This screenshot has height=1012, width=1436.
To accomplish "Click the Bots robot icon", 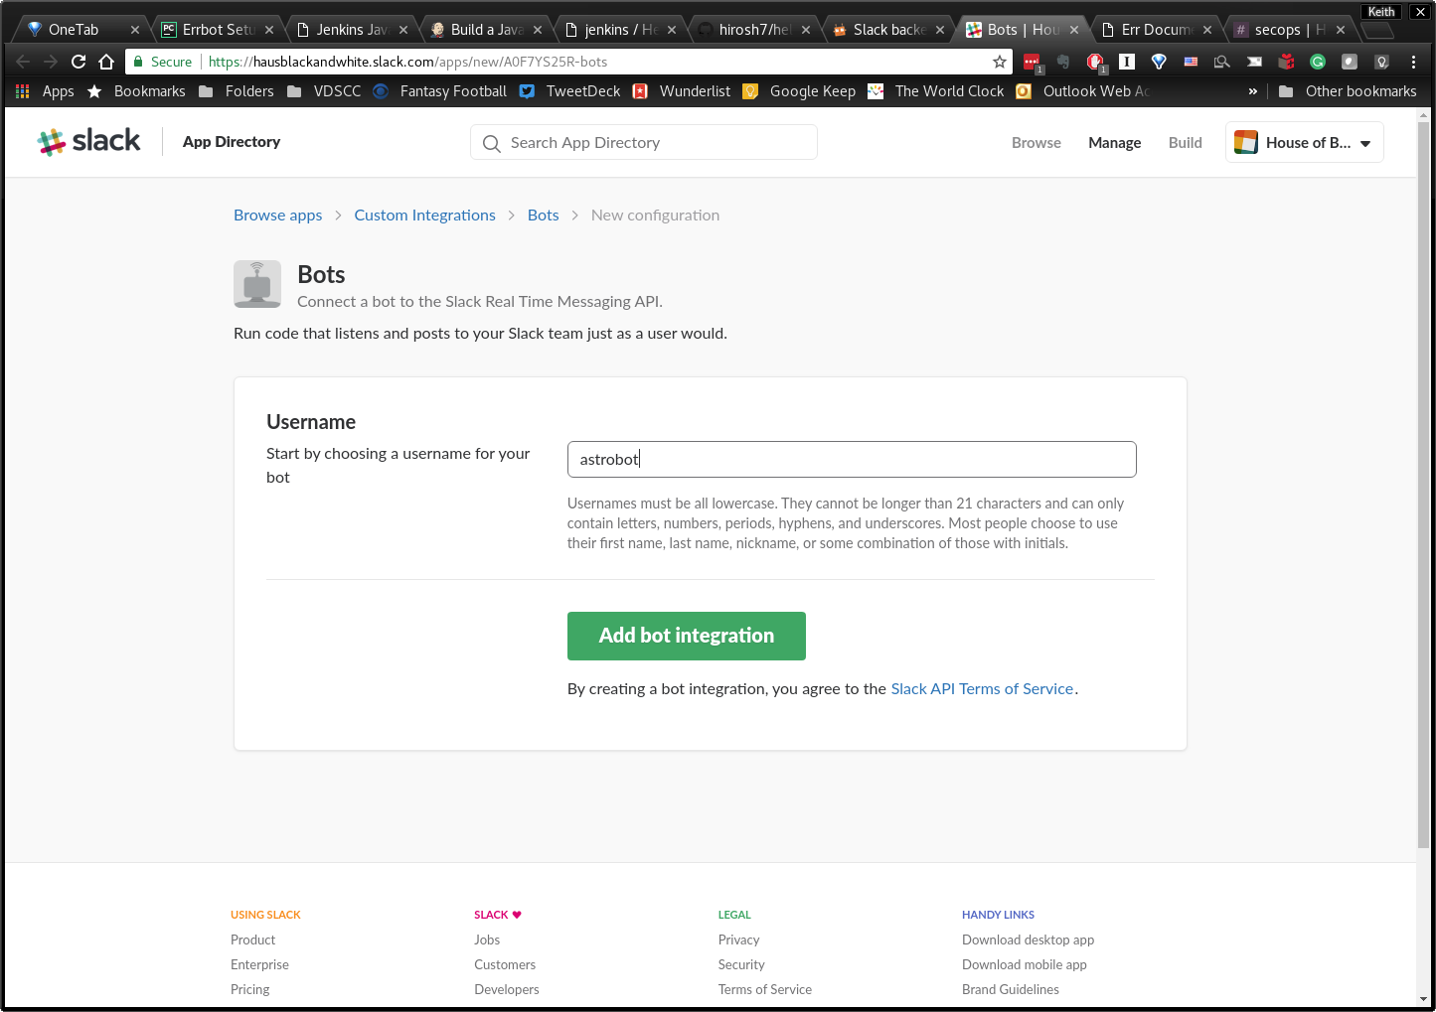I will pos(257,284).
